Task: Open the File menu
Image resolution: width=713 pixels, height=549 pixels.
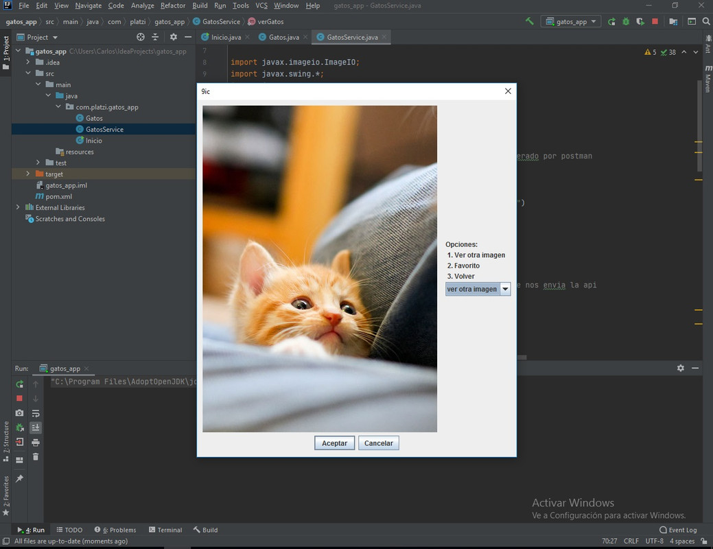Action: 23,5
